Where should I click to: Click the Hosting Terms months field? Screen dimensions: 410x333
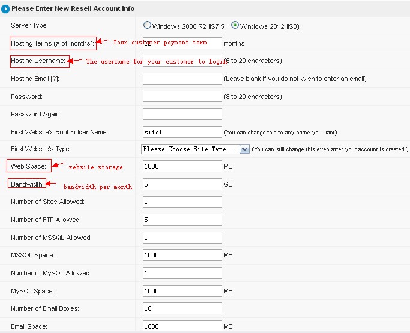point(182,43)
